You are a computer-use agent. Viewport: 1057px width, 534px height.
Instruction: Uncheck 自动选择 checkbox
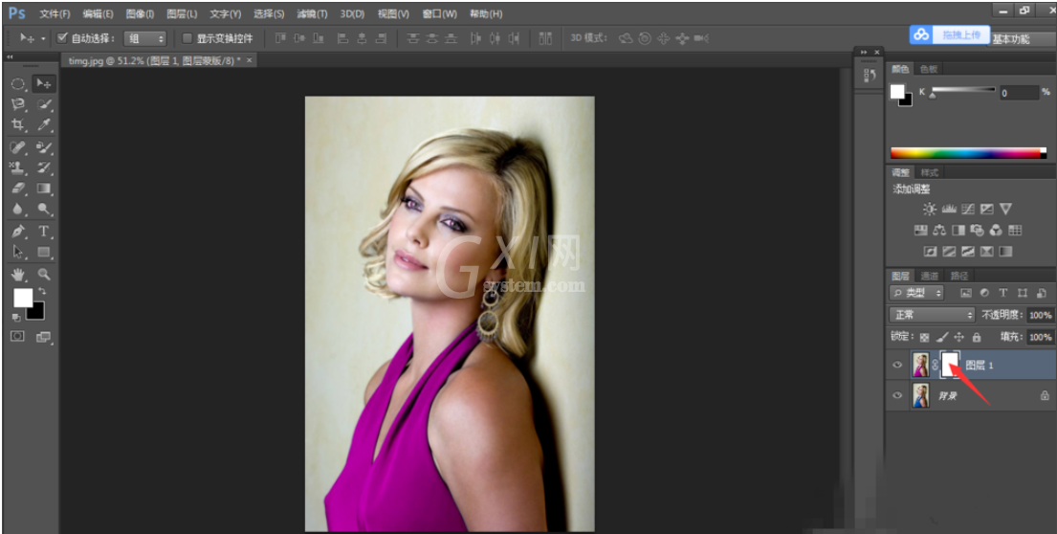pyautogui.click(x=63, y=37)
